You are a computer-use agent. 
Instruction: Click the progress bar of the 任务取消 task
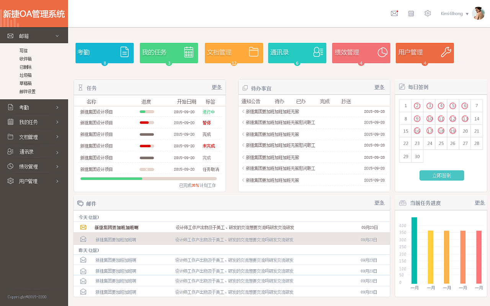(x=147, y=169)
